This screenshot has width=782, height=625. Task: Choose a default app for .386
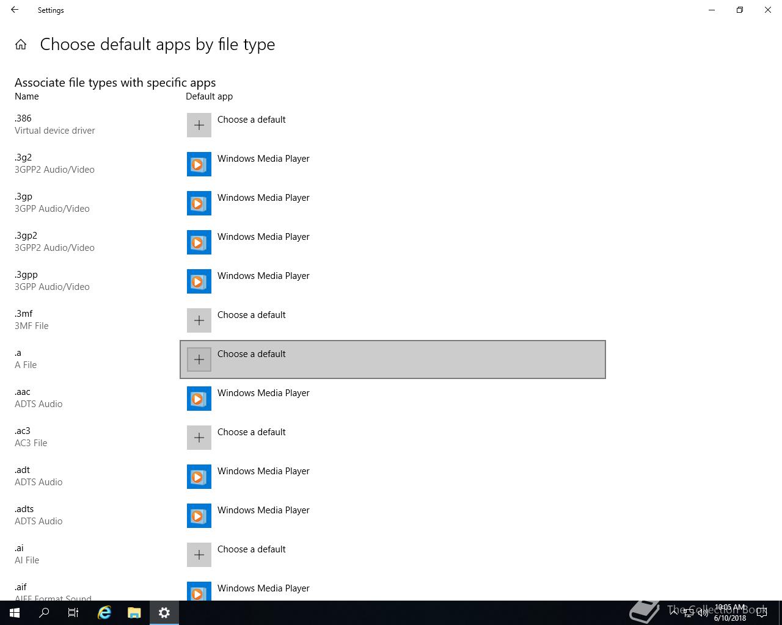(251, 120)
